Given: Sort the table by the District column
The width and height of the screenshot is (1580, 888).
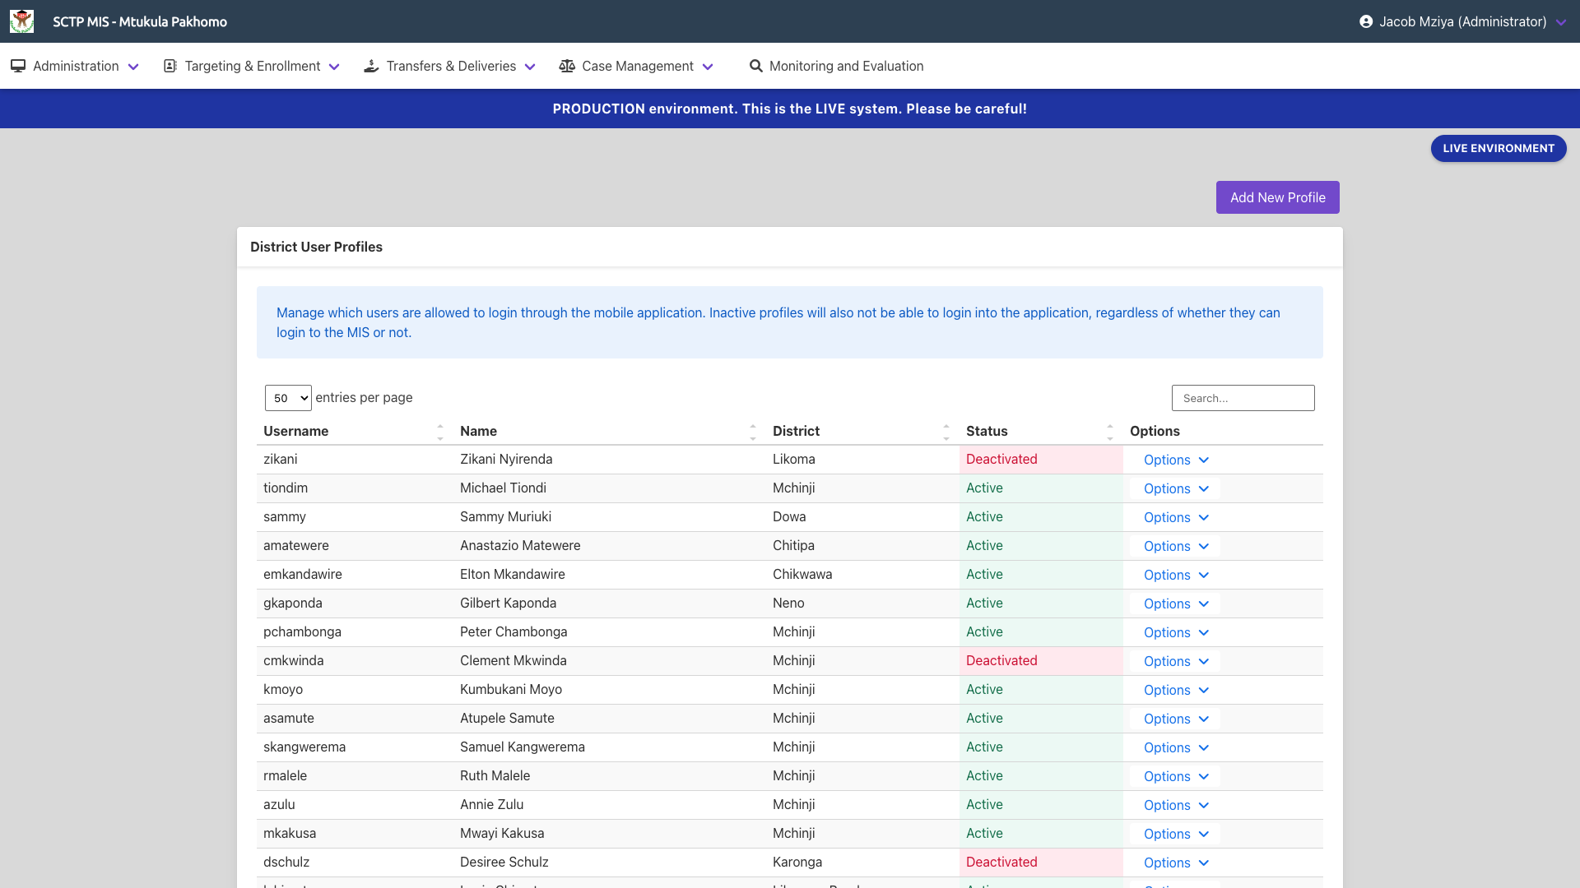Looking at the screenshot, I should [x=945, y=431].
